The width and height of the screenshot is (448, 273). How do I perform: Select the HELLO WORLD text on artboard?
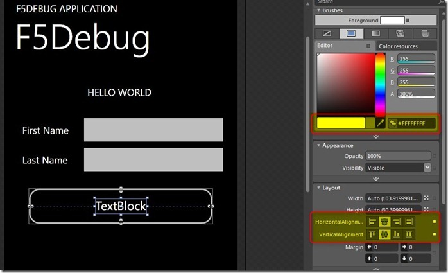119,92
